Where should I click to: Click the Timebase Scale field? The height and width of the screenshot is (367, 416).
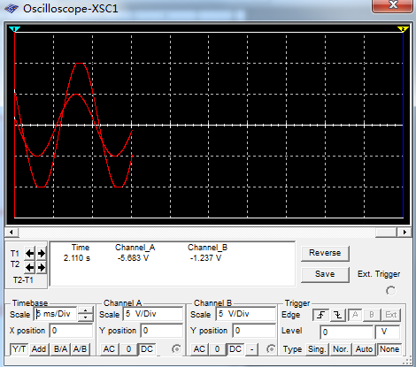pyautogui.click(x=56, y=314)
